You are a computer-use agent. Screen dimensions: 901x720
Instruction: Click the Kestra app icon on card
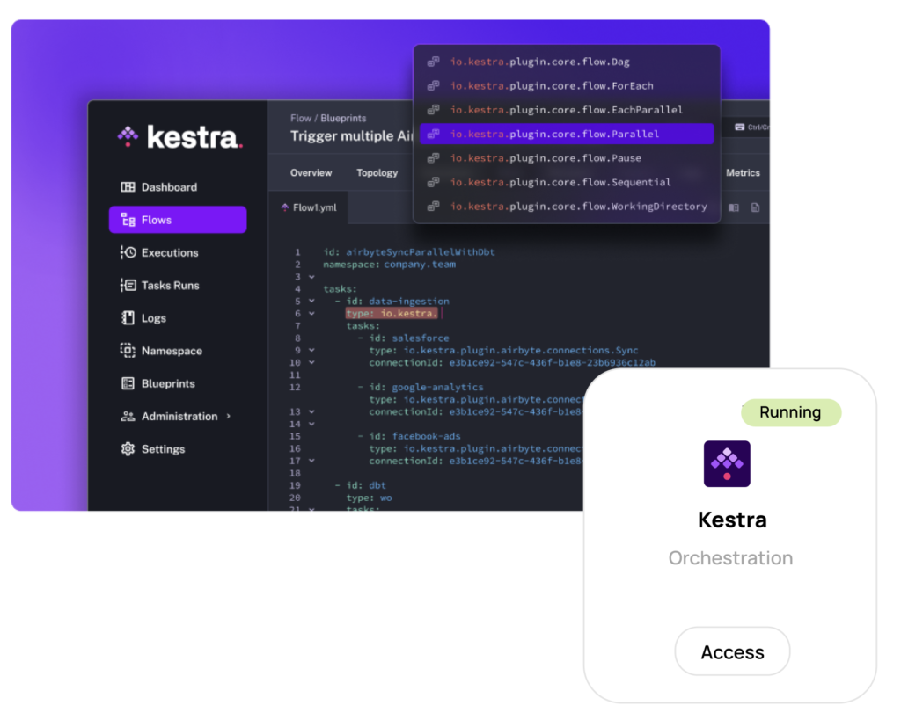click(727, 463)
